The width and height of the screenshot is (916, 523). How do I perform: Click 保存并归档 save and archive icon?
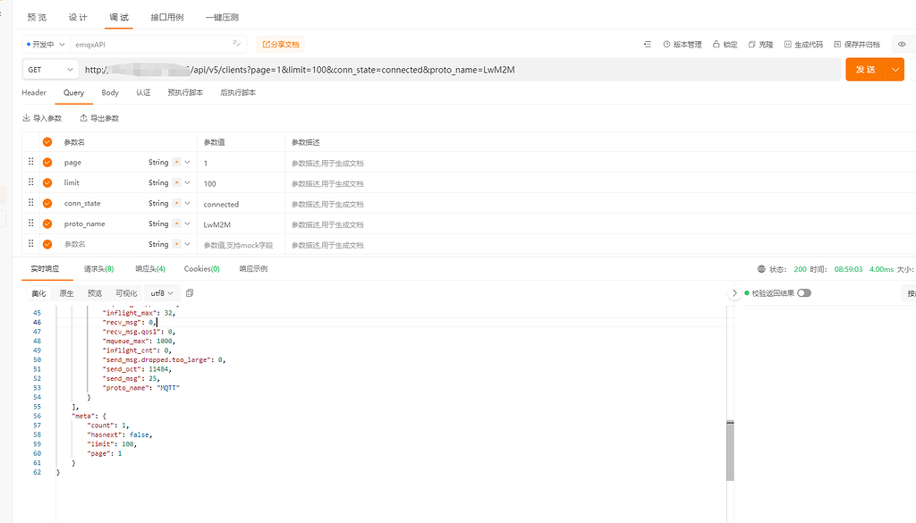838,43
